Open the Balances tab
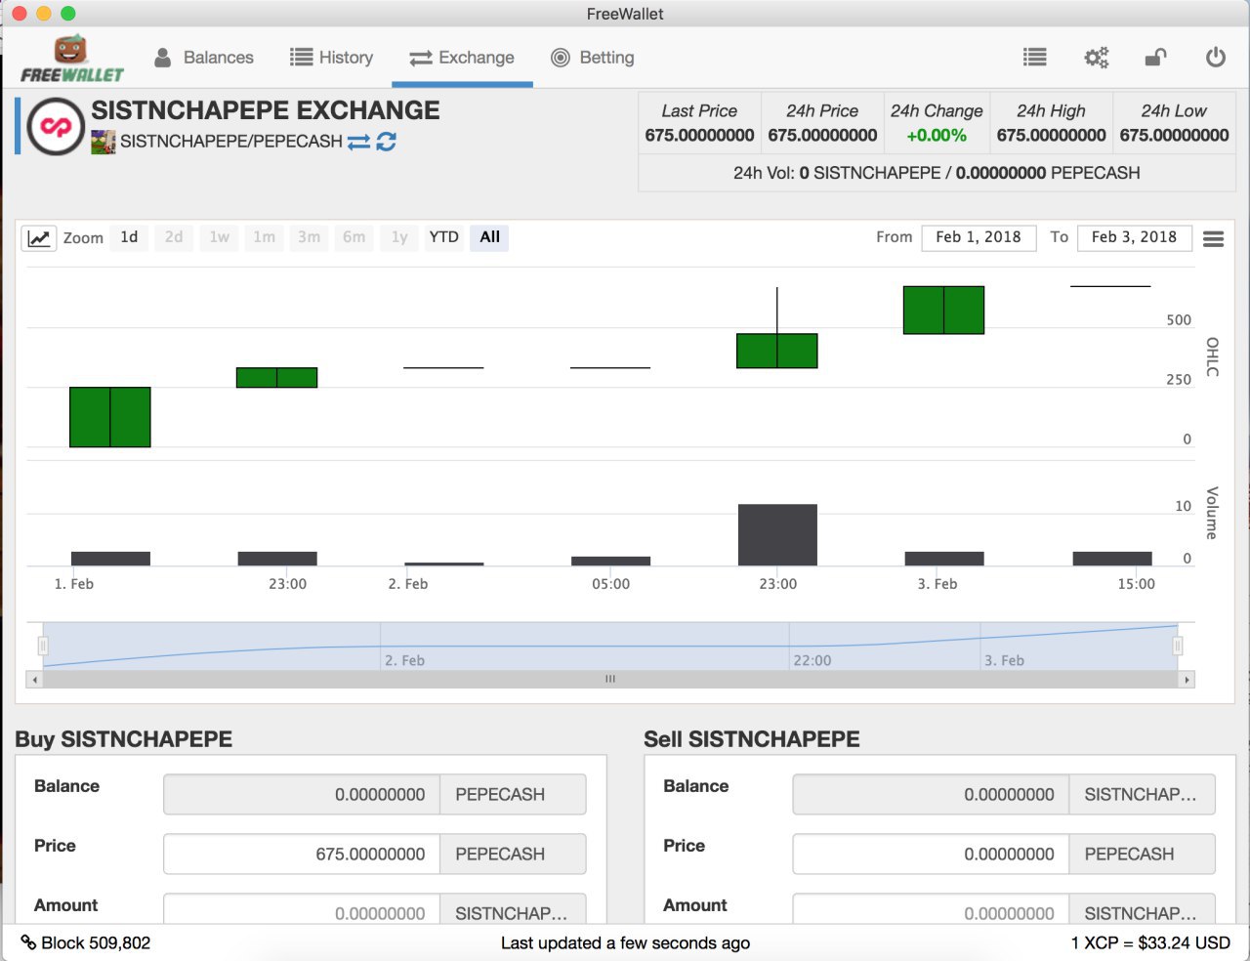The height and width of the screenshot is (961, 1250). pyautogui.click(x=204, y=58)
